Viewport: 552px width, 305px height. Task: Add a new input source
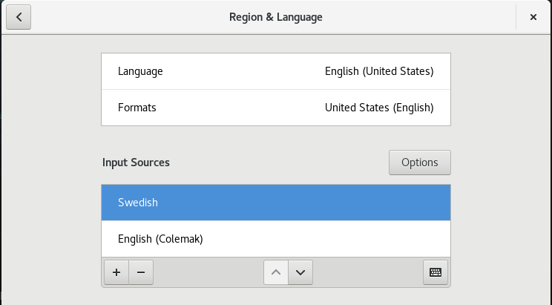116,272
